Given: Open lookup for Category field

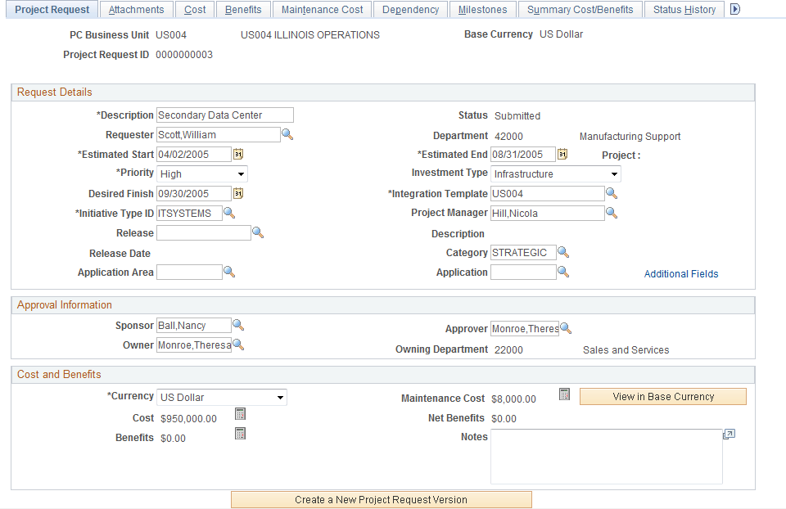Looking at the screenshot, I should pos(563,252).
